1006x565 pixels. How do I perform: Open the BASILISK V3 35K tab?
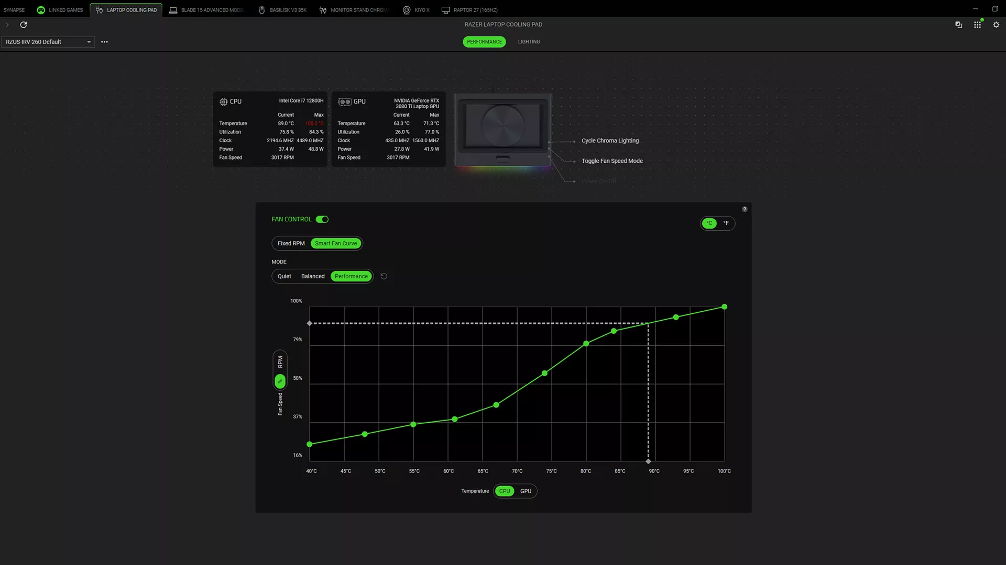click(x=283, y=10)
